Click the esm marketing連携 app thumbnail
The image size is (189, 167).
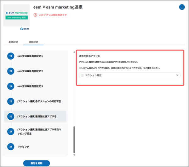(16, 15)
